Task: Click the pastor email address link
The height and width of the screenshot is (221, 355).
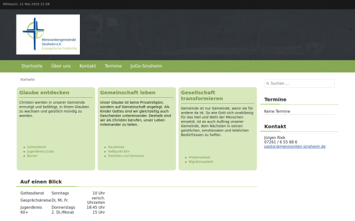Action: [295, 147]
